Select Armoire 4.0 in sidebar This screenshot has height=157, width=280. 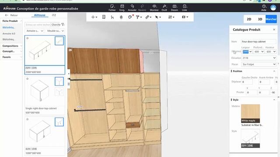9,34
